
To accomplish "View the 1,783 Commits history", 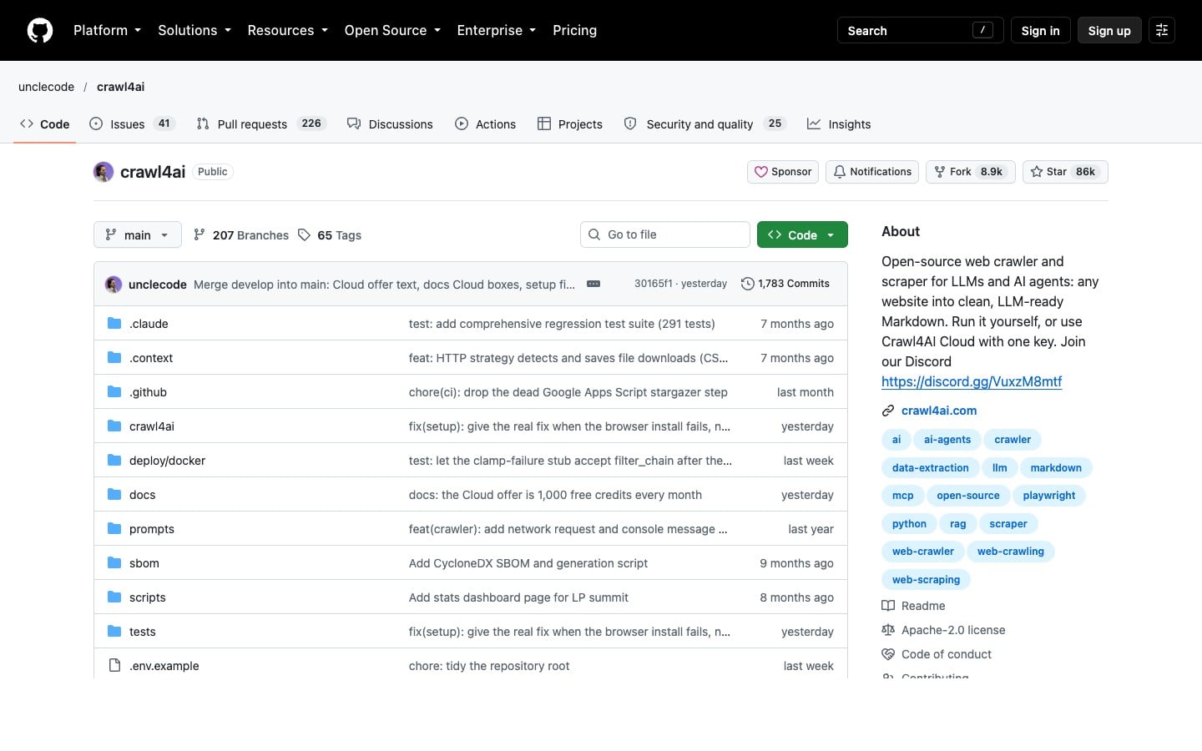I will [785, 284].
